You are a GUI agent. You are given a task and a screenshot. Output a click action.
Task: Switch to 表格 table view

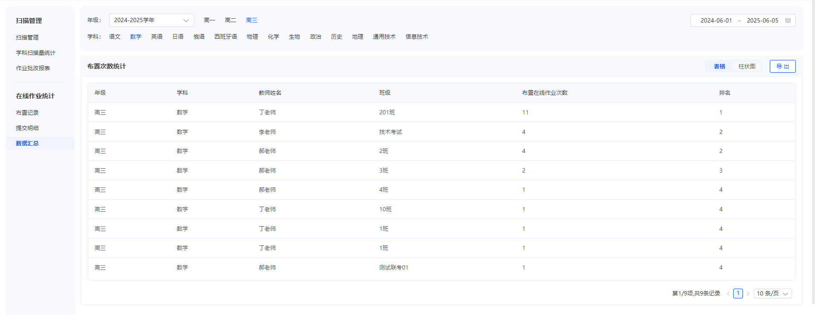(720, 66)
